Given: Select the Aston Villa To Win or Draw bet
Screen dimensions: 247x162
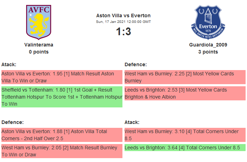Looking at the screenshot, I should click(x=62, y=77).
